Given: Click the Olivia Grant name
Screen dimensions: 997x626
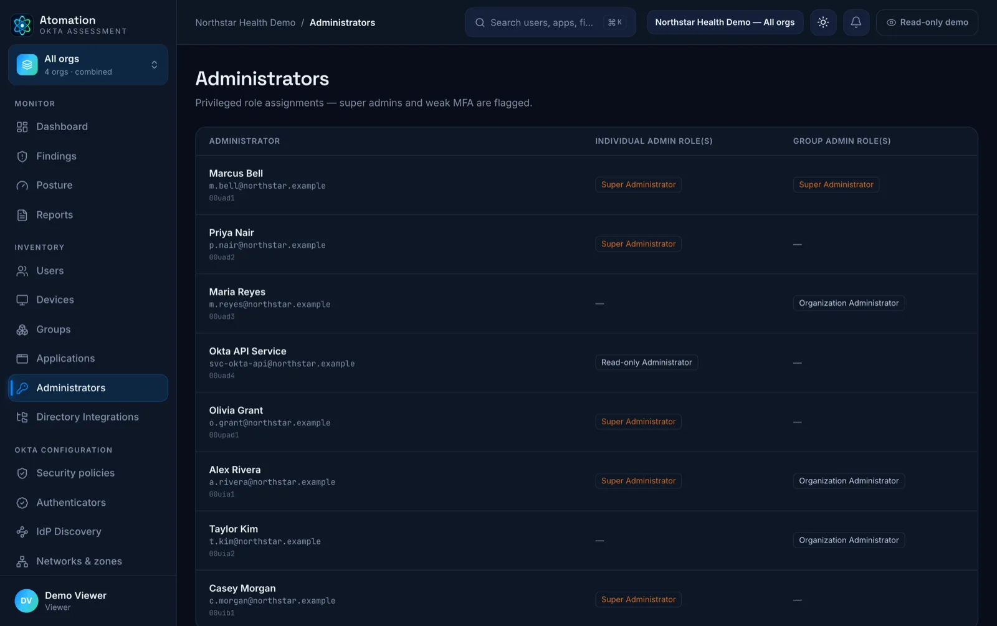Looking at the screenshot, I should [236, 410].
